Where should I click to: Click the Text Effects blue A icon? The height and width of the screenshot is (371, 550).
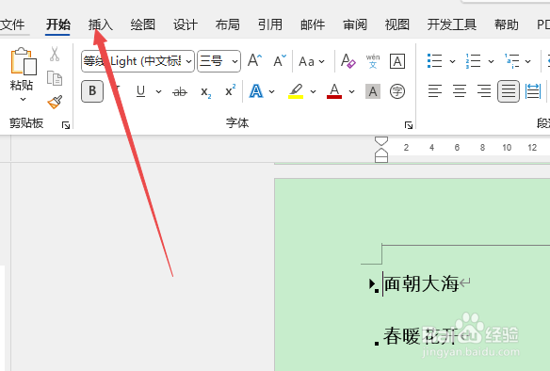point(256,91)
